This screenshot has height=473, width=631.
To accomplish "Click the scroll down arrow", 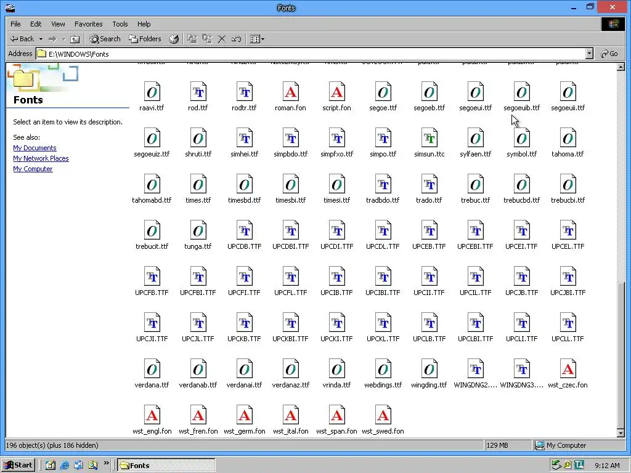I will (x=621, y=433).
